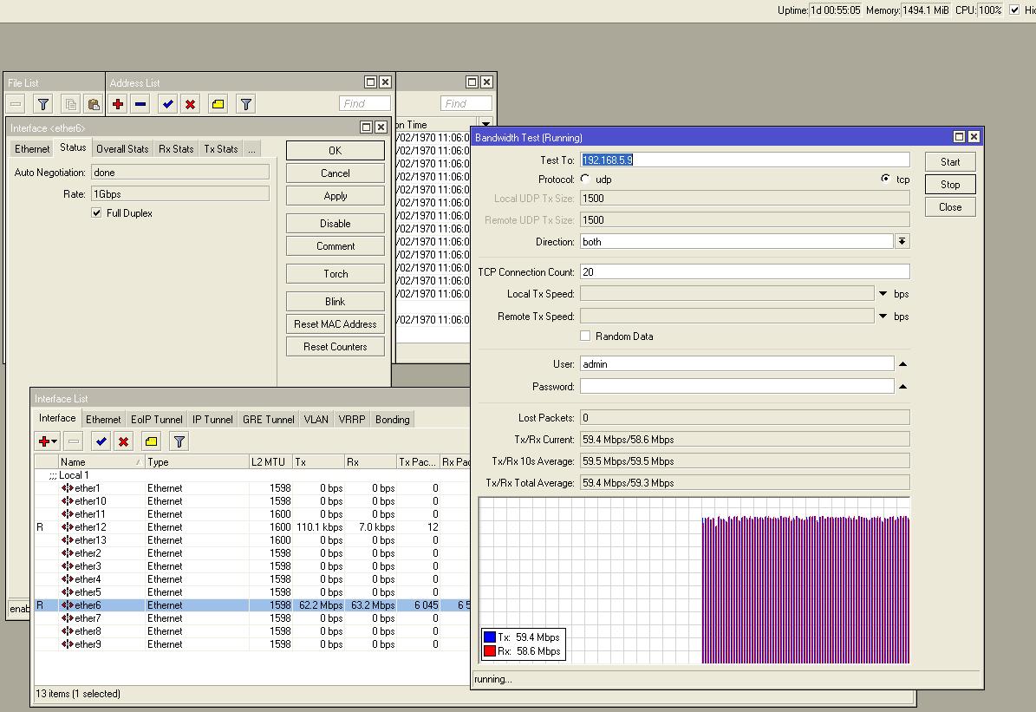Open the filter in Address List toolbar
Screen dimensions: 1036x712
click(x=246, y=104)
